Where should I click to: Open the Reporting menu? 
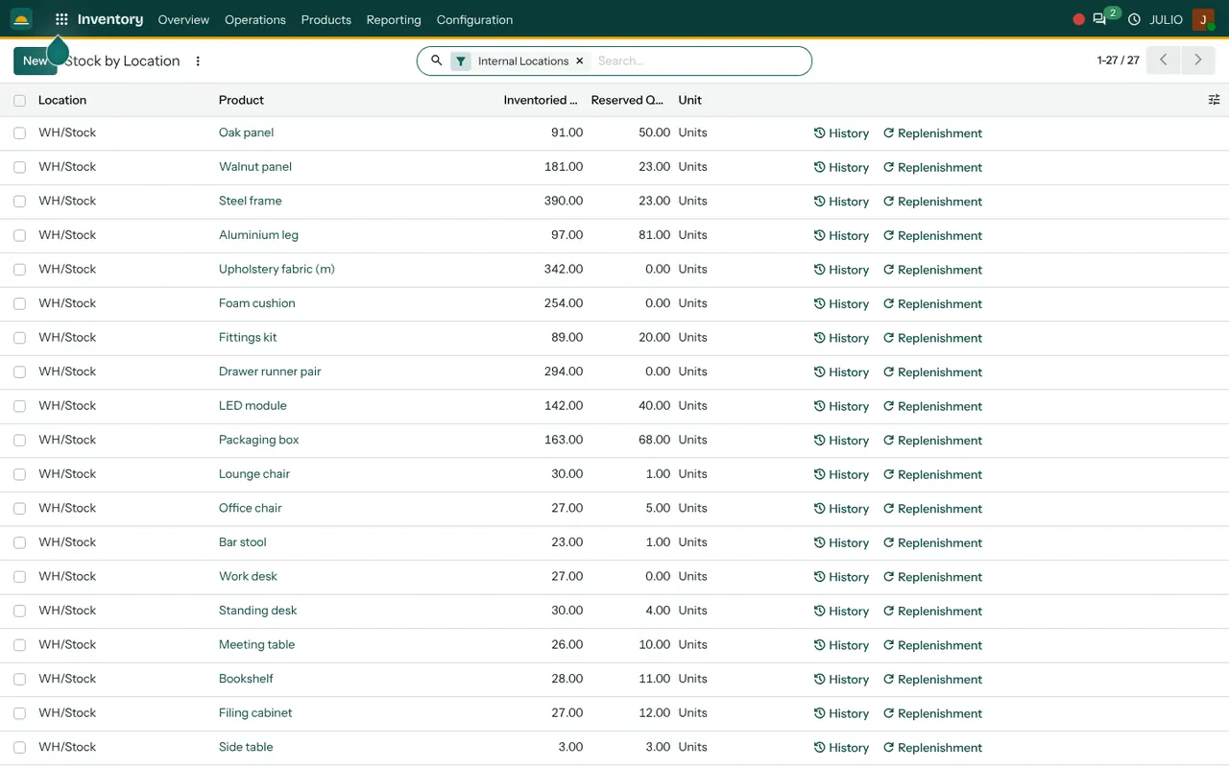394,19
